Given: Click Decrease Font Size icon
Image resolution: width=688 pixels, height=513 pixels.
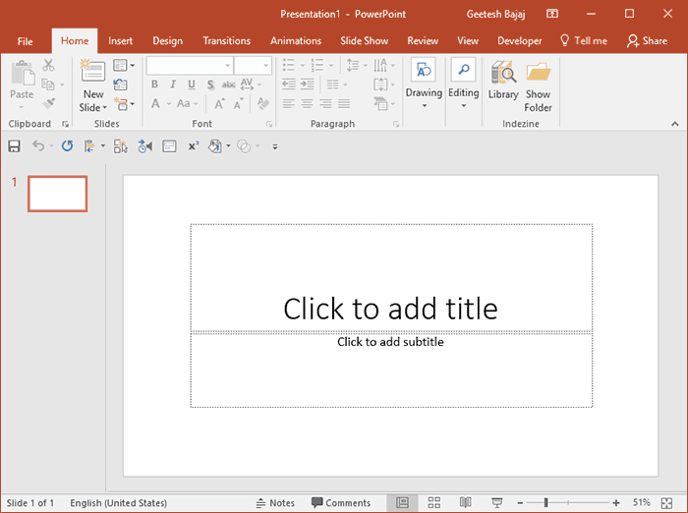Looking at the screenshot, I should [238, 103].
